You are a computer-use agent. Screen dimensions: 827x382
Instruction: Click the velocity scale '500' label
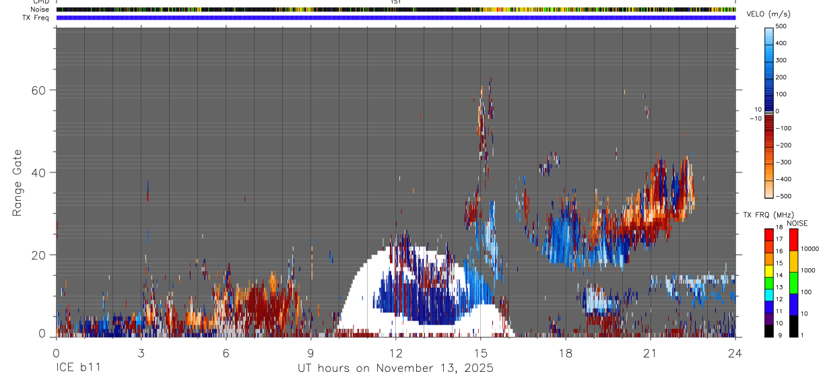point(782,27)
